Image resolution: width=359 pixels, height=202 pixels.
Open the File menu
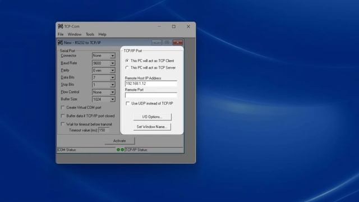(61, 34)
